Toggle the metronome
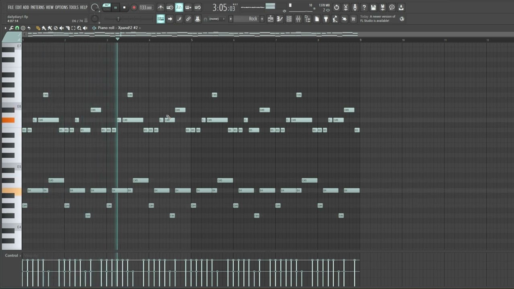 coord(161,7)
